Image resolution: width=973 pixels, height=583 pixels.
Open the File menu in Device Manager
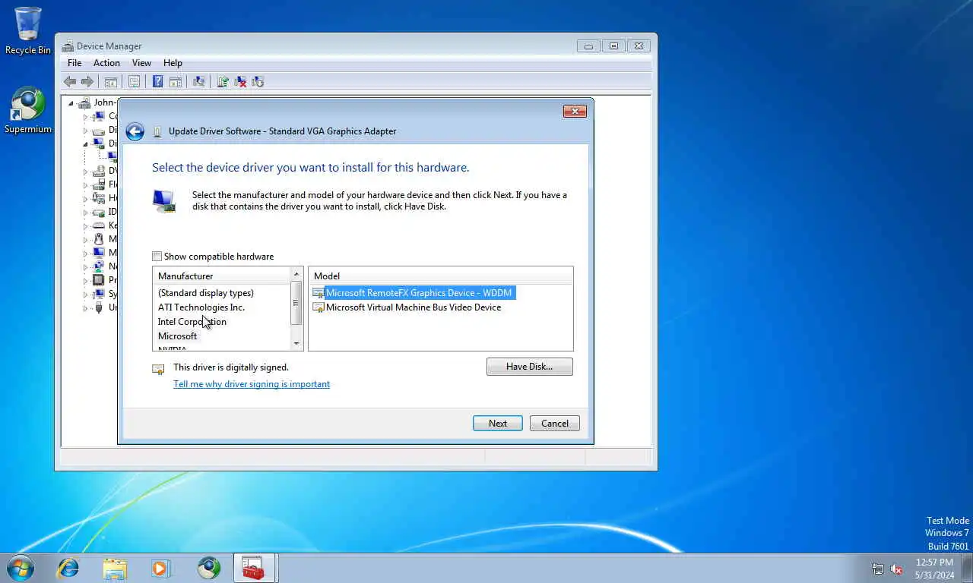[x=74, y=63]
